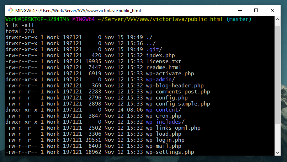
Task: Click the 'wp-content/' directory name
Action: pyautogui.click(x=164, y=110)
